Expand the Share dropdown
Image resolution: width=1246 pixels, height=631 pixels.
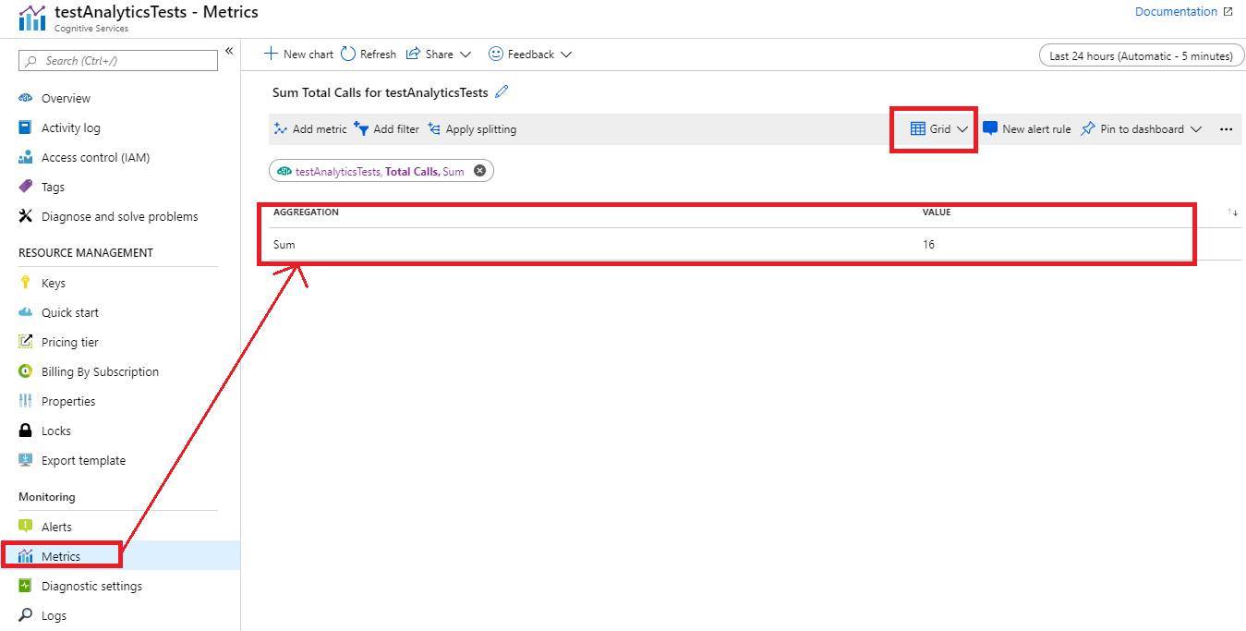click(x=466, y=55)
